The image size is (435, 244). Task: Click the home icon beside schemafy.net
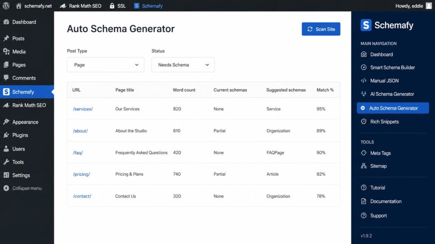[19, 6]
